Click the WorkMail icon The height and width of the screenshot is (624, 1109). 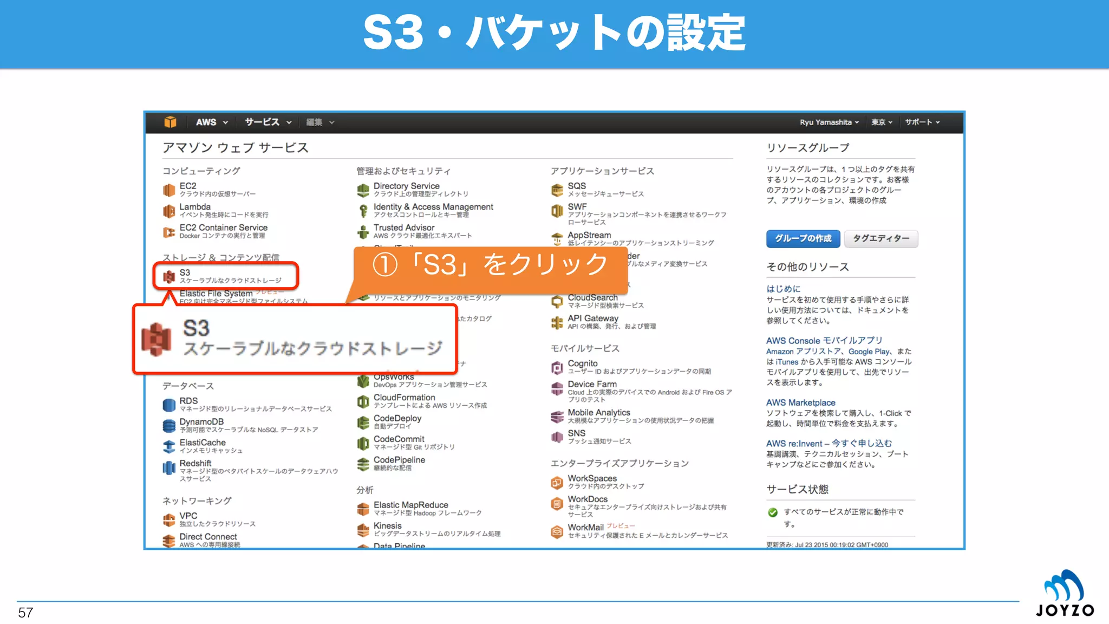pos(557,532)
